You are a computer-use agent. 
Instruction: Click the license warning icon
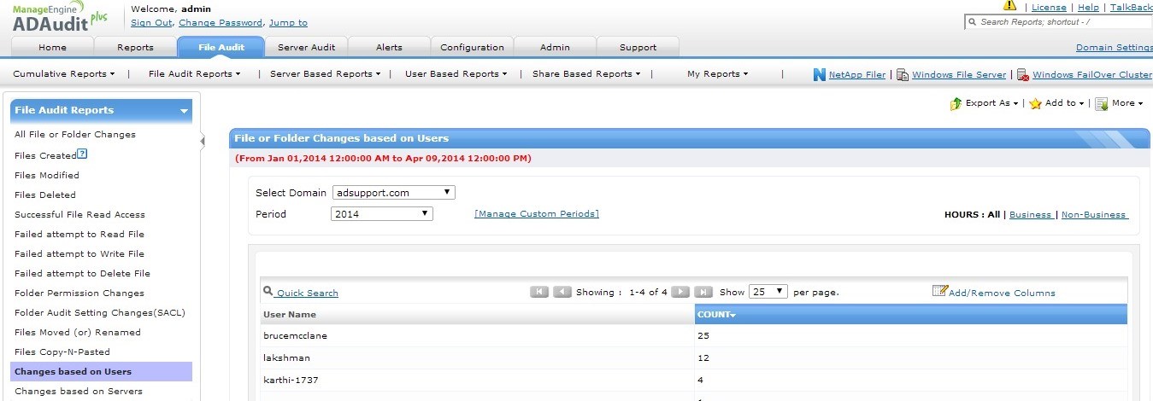pos(1010,6)
